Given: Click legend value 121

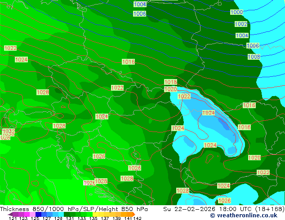Looking at the screenshot, I should (13, 218).
